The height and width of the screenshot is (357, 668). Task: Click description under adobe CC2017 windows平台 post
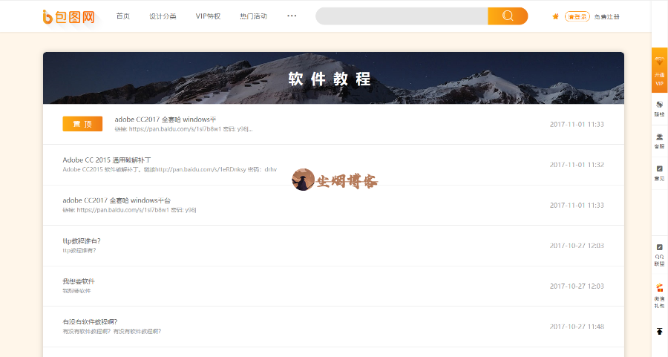[129, 210]
